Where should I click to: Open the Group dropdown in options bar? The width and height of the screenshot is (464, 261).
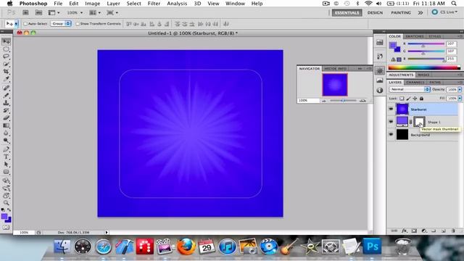(61, 23)
